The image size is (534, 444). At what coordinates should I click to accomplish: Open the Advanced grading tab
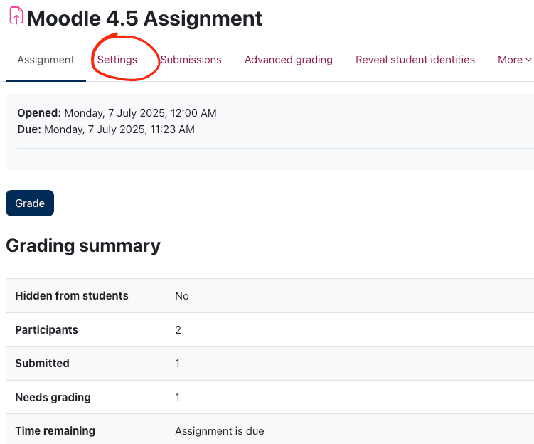pyautogui.click(x=288, y=60)
